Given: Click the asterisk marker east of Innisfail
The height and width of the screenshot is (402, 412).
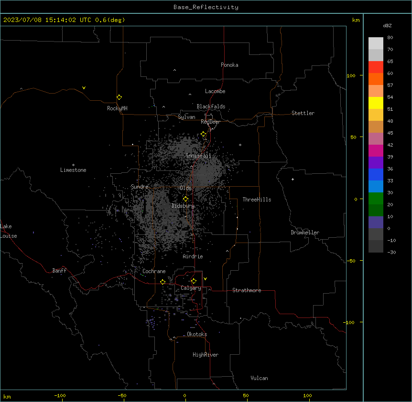Looking at the screenshot, I should tap(240, 145).
